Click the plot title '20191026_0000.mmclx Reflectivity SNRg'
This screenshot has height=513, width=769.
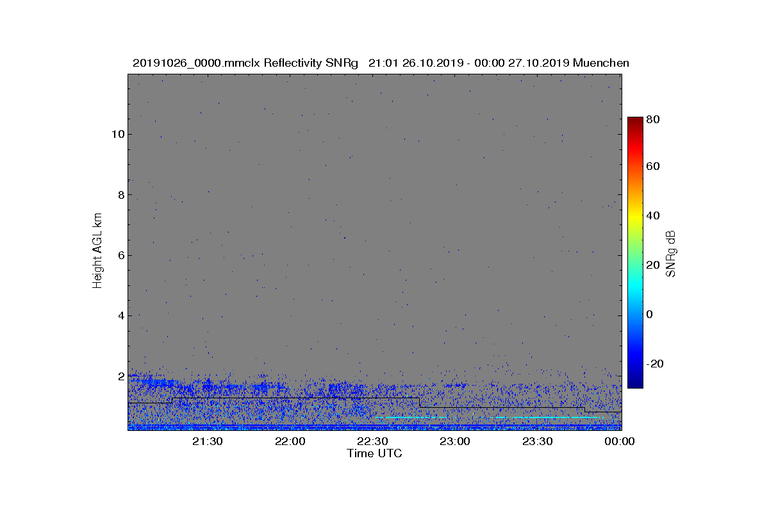(245, 63)
